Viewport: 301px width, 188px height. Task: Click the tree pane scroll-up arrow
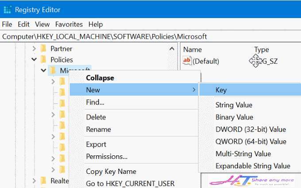[x=172, y=49]
